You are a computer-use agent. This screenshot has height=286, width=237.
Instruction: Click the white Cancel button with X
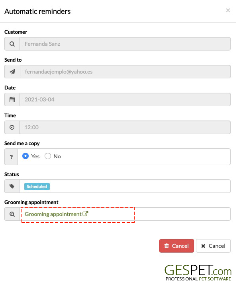click(213, 246)
